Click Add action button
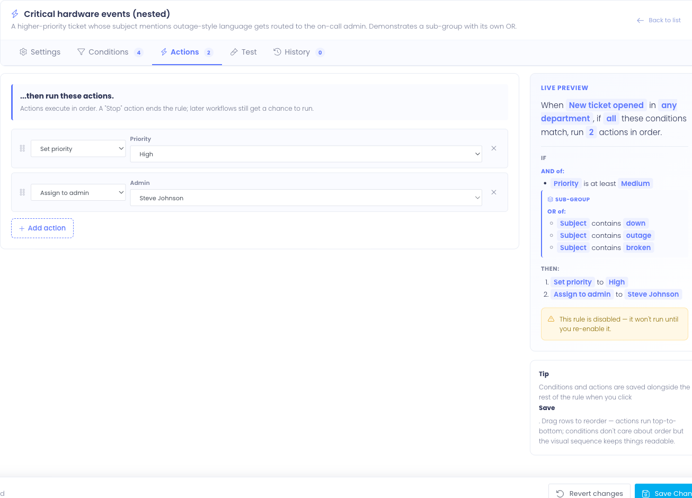 point(42,228)
